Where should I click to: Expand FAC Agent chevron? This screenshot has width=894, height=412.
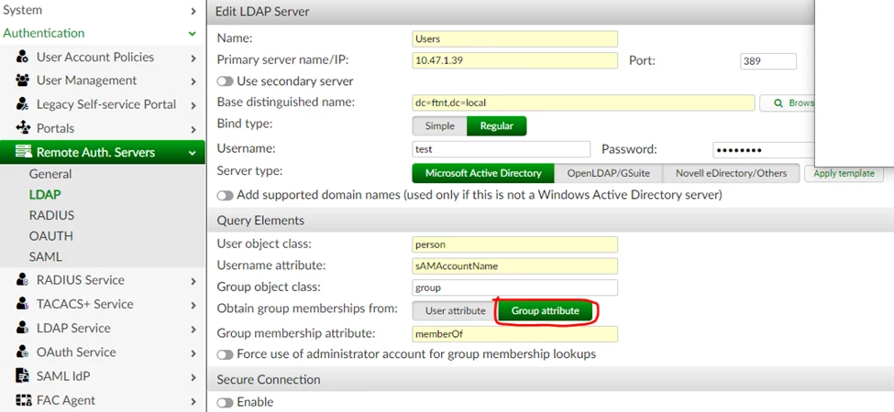(193, 401)
